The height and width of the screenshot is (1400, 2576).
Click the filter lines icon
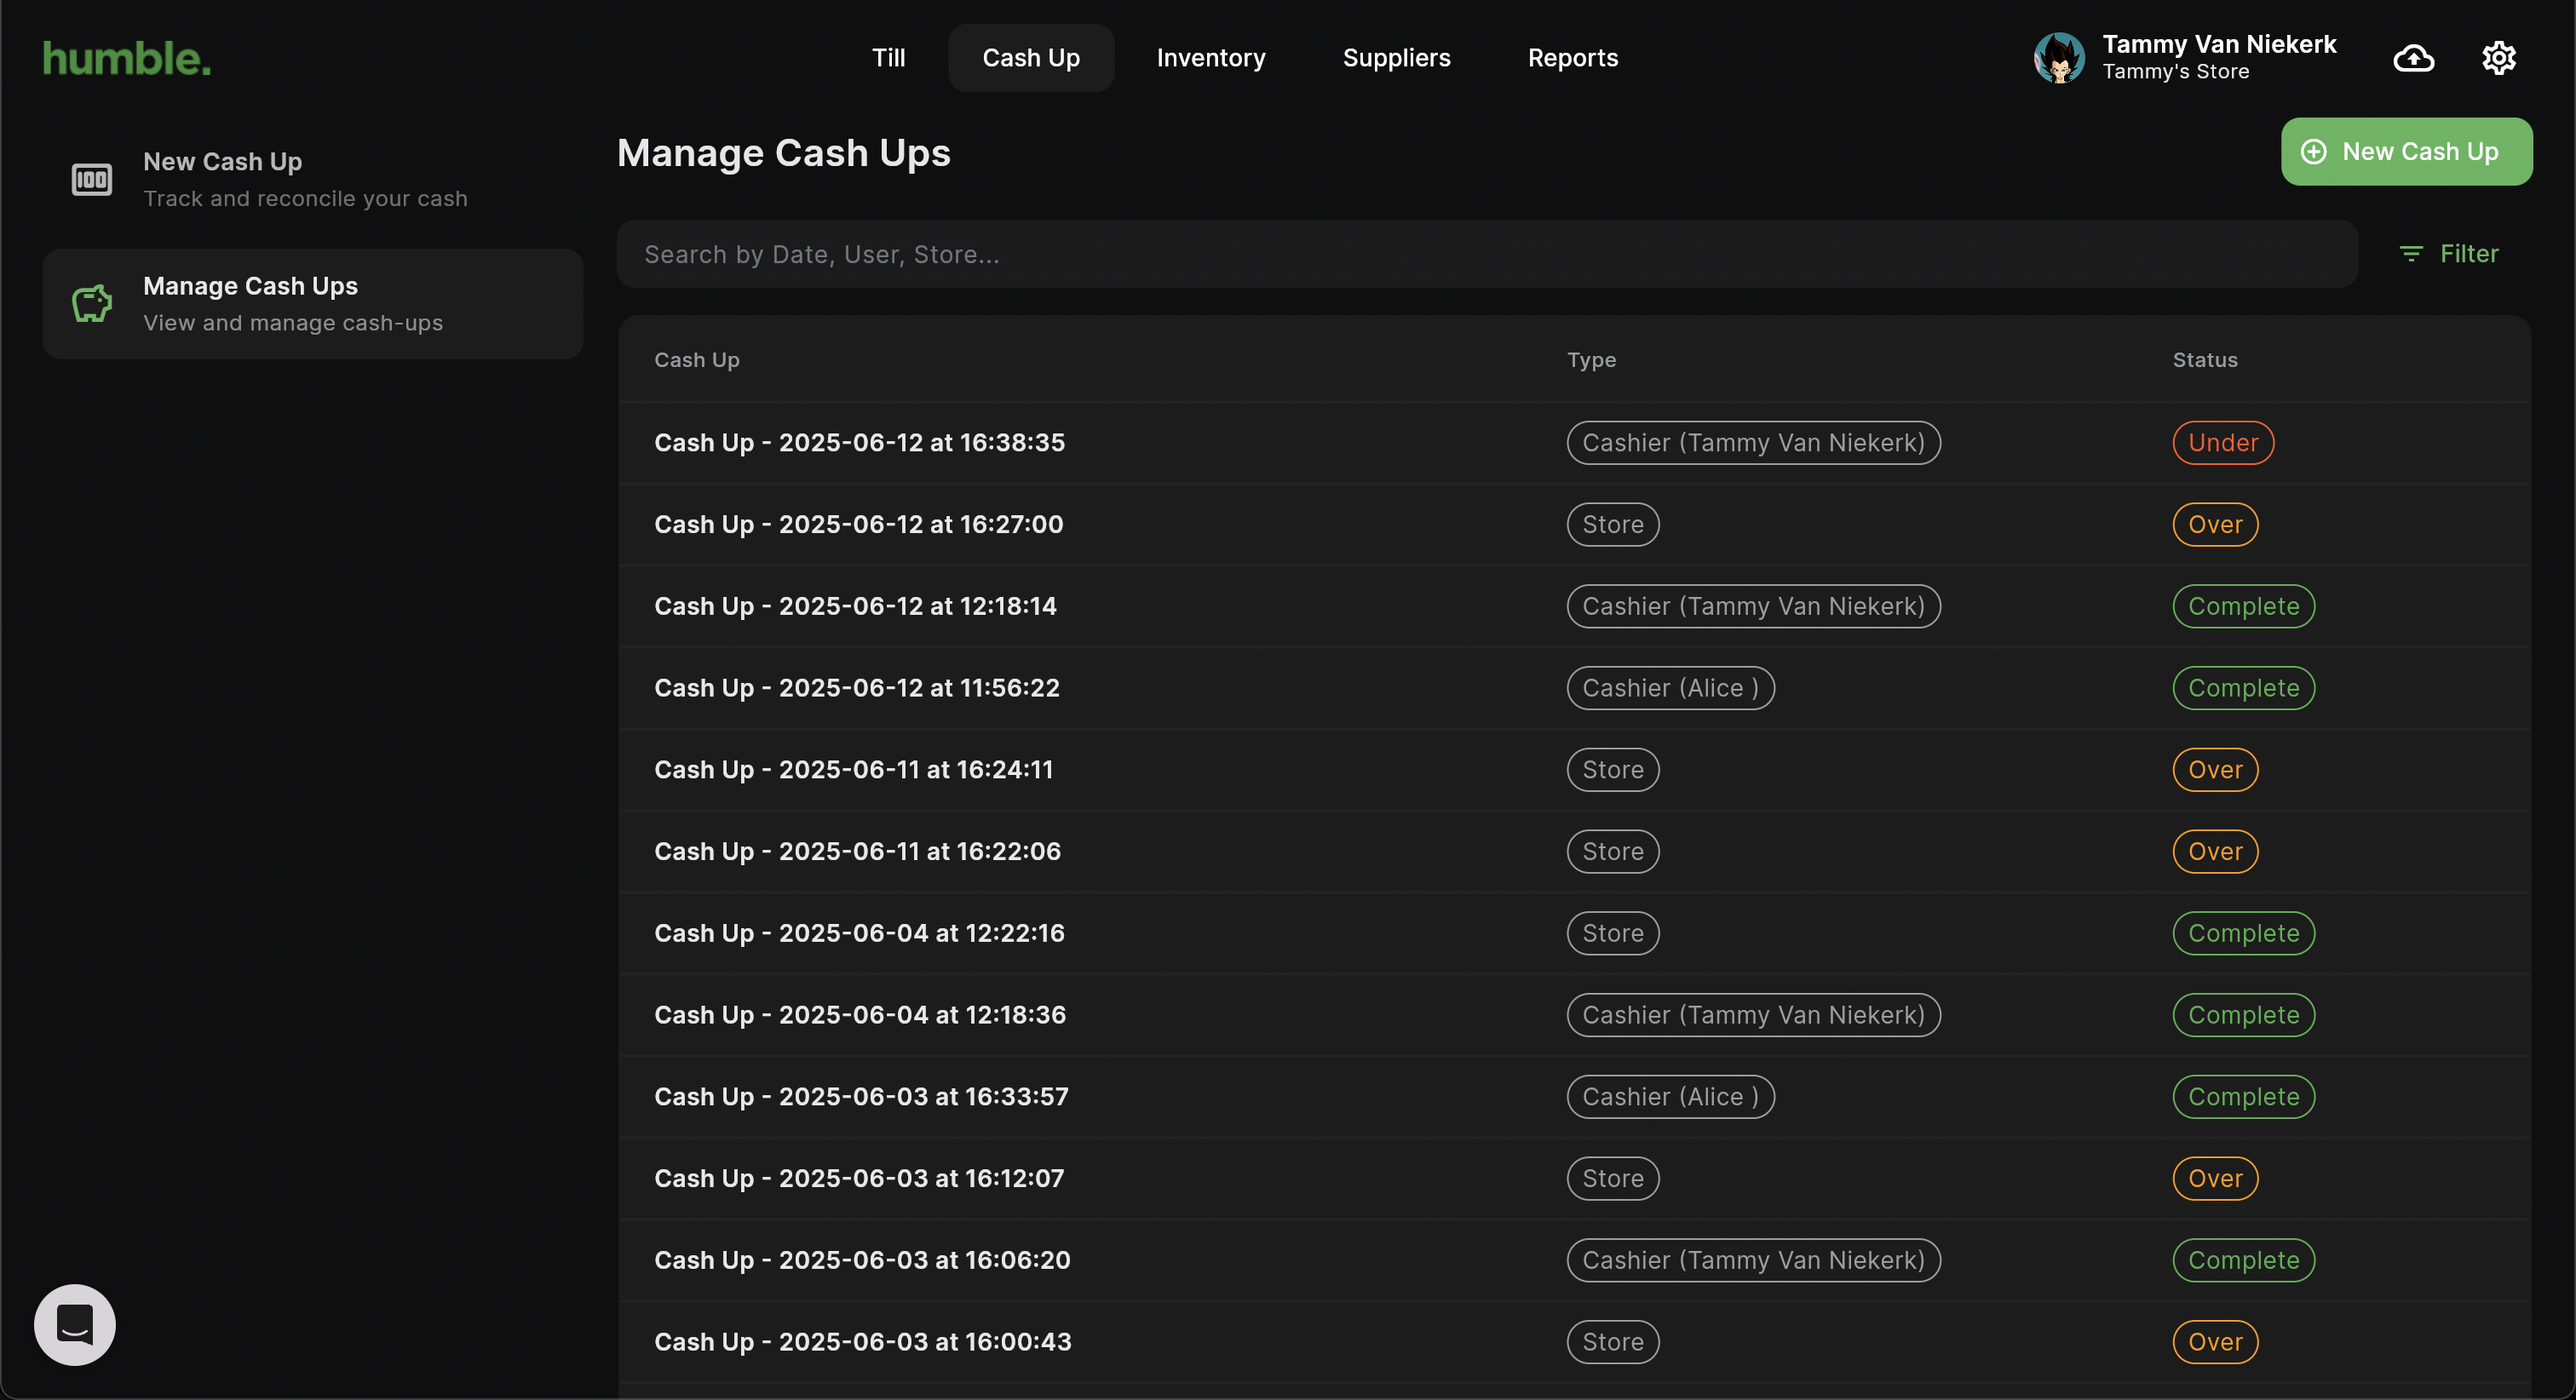[2411, 254]
